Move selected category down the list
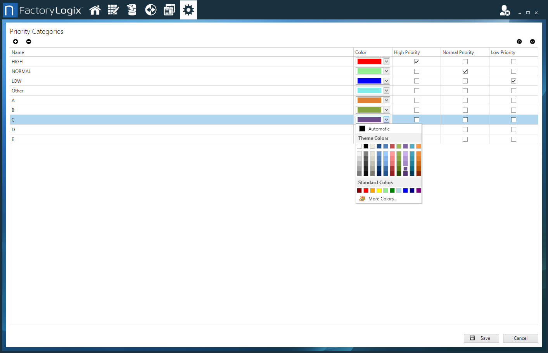The width and height of the screenshot is (548, 353). coord(532,42)
